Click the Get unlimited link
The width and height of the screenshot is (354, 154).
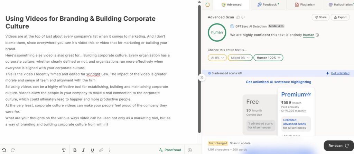pos(340,73)
